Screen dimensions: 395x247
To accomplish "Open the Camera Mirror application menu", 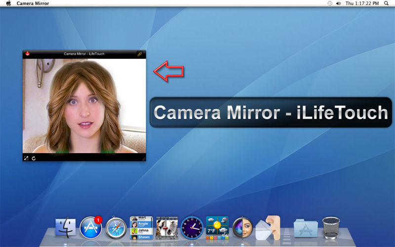I will [33, 3].
